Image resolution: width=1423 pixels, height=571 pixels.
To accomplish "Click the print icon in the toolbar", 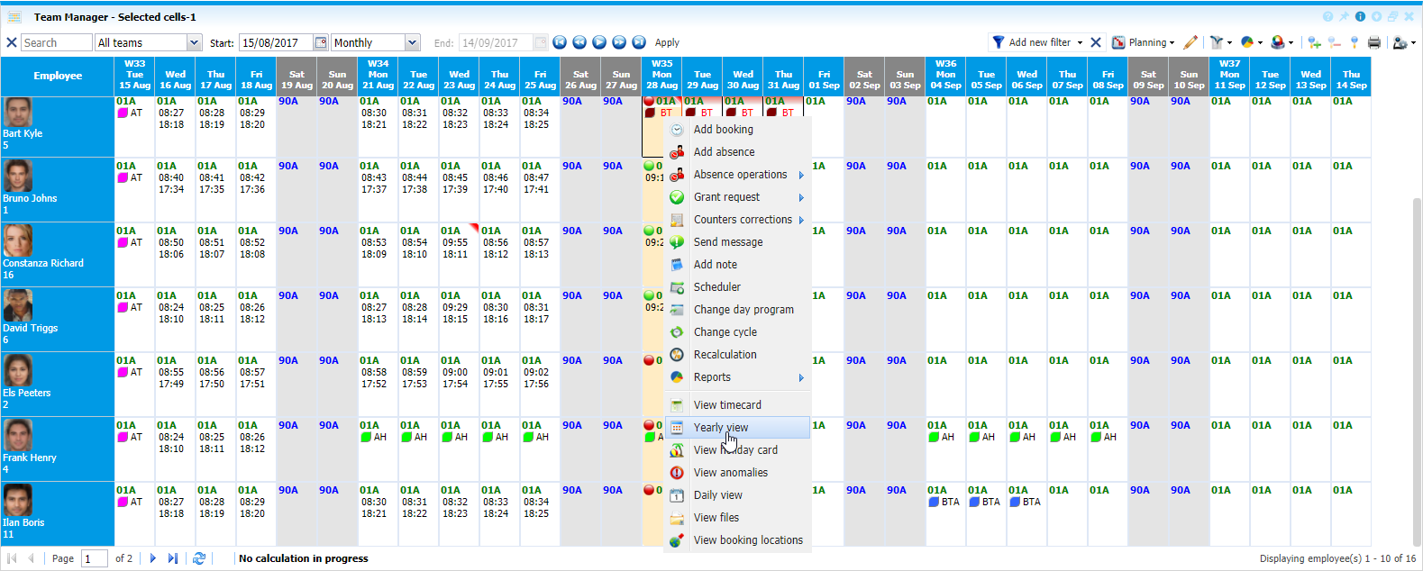I will (x=1373, y=42).
